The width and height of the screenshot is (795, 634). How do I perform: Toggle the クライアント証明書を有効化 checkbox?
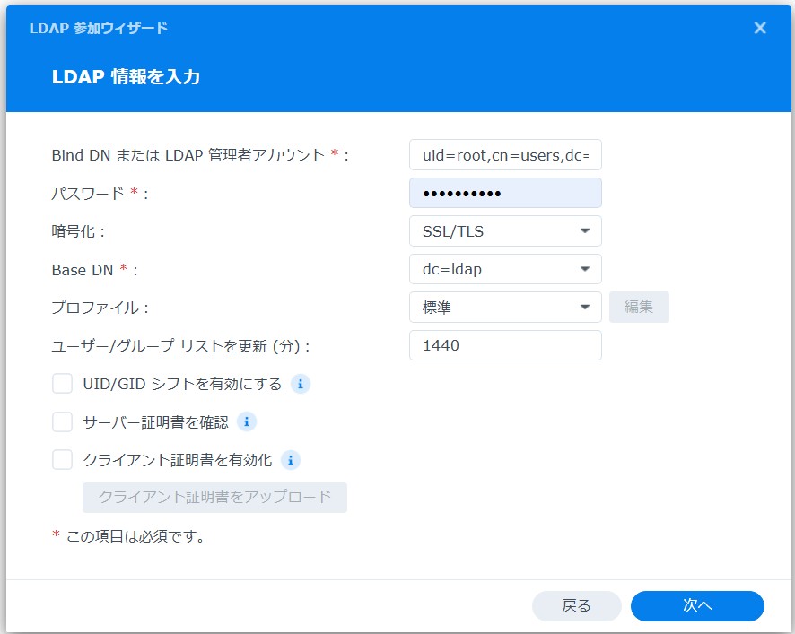[62, 460]
